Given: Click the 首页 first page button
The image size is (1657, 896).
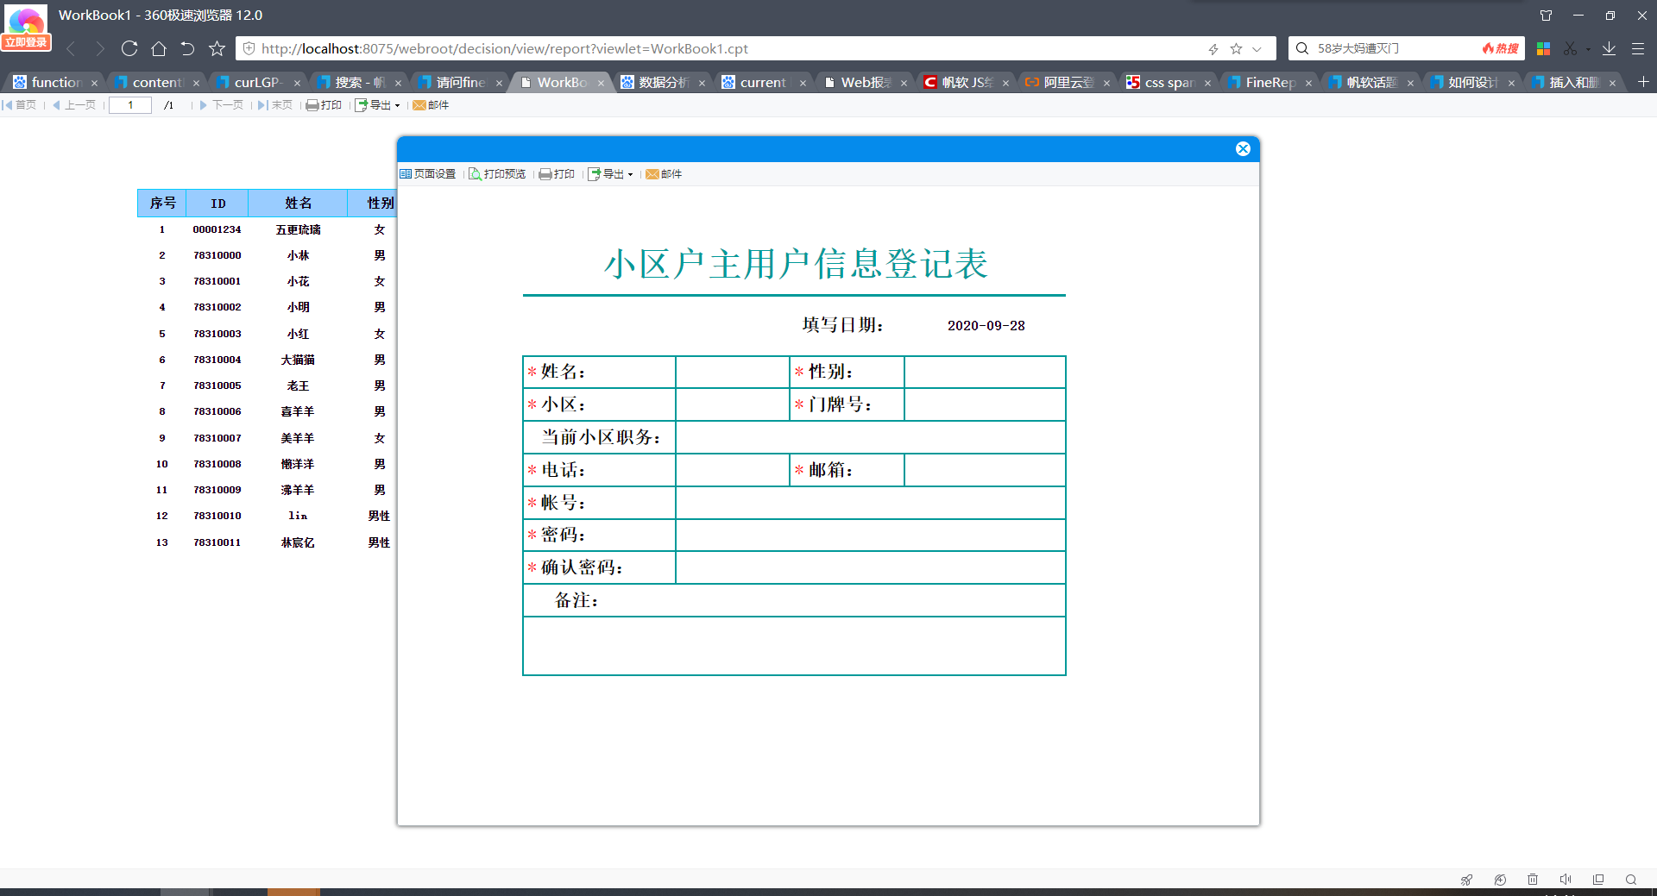Looking at the screenshot, I should (x=19, y=105).
